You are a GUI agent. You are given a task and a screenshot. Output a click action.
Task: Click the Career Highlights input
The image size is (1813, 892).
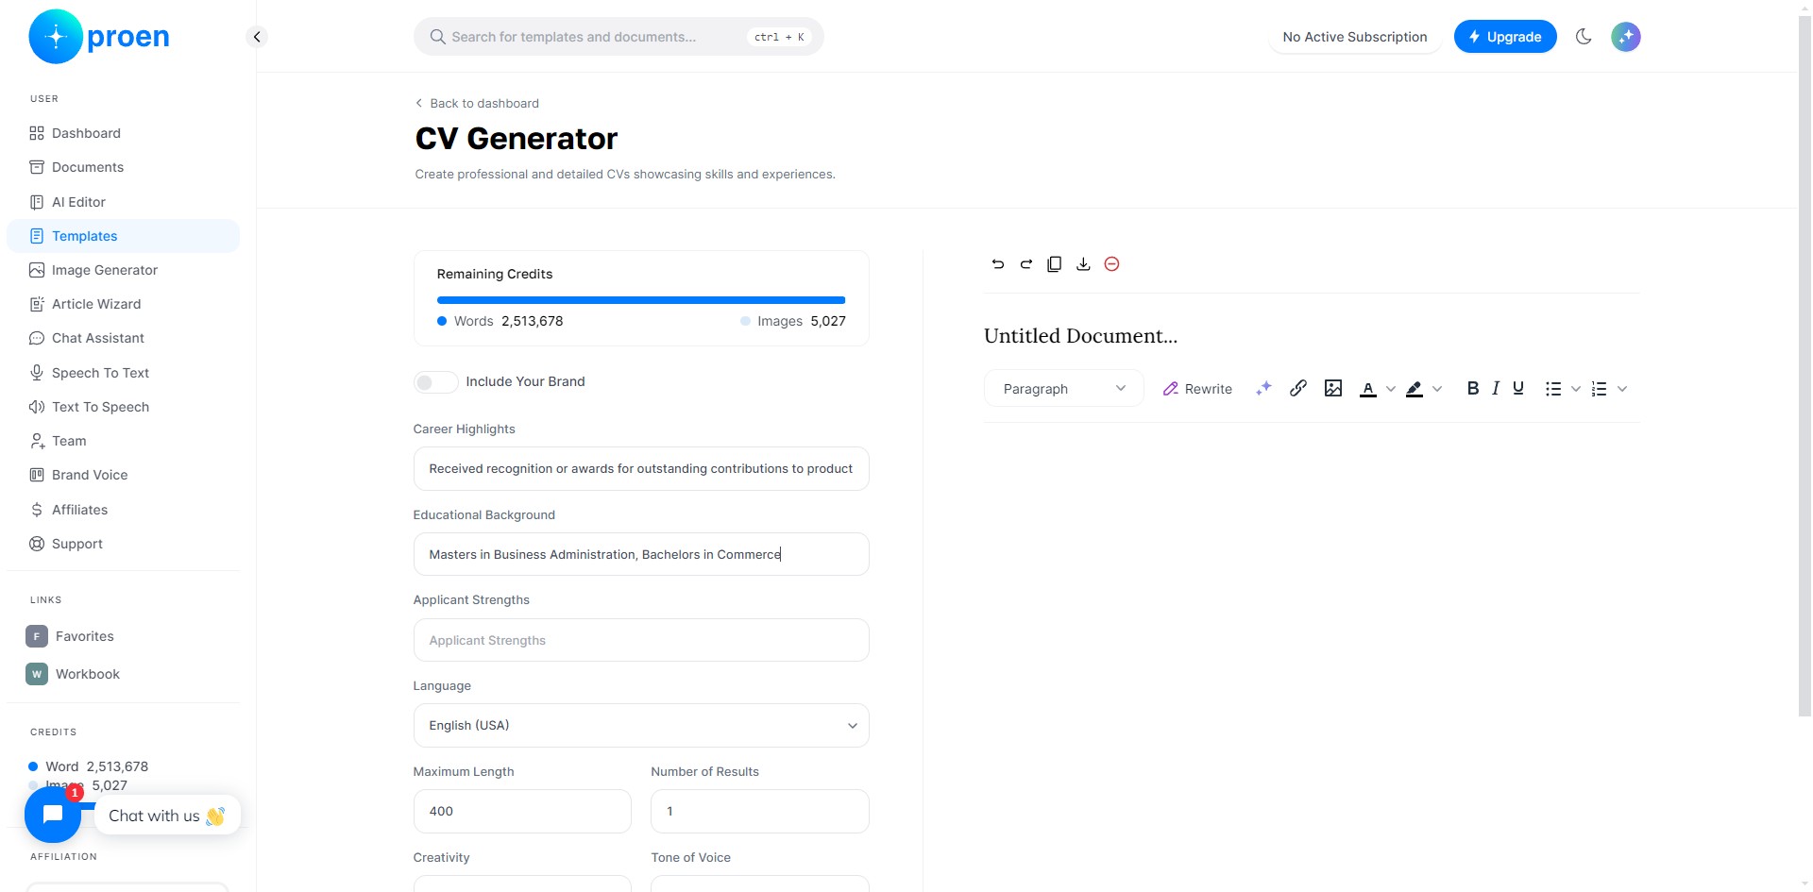pyautogui.click(x=641, y=469)
